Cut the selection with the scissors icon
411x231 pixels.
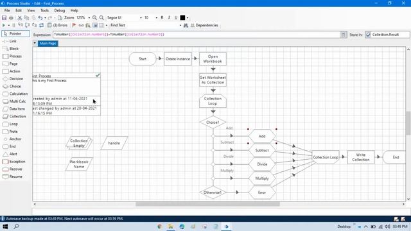click(x=20, y=18)
